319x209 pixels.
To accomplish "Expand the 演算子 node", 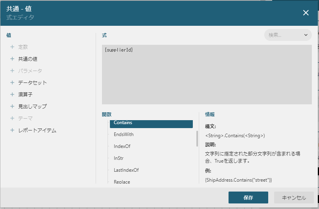I will (12, 94).
